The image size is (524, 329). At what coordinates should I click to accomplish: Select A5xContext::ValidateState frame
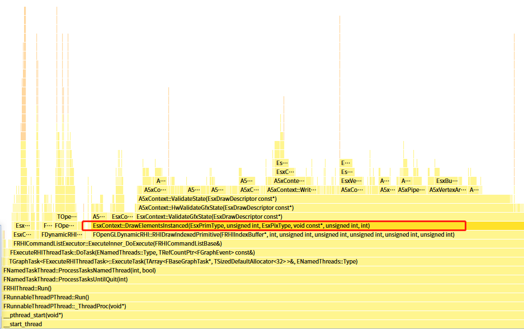324,199
